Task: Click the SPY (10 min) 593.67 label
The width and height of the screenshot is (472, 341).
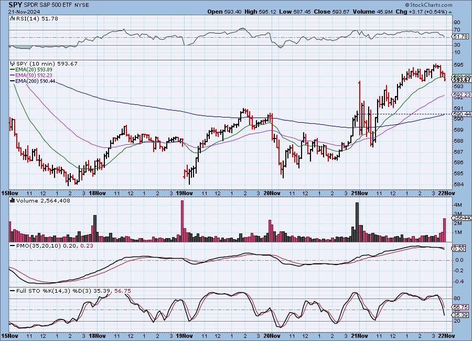Action: [47, 64]
